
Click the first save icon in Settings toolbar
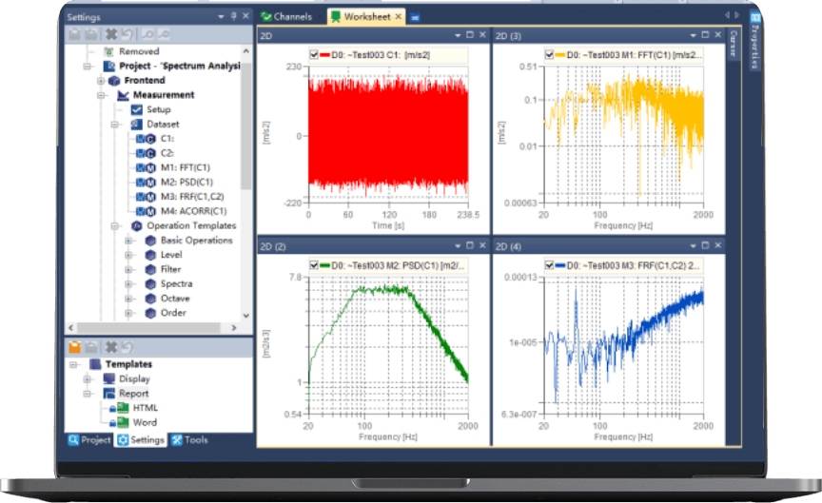[74, 34]
